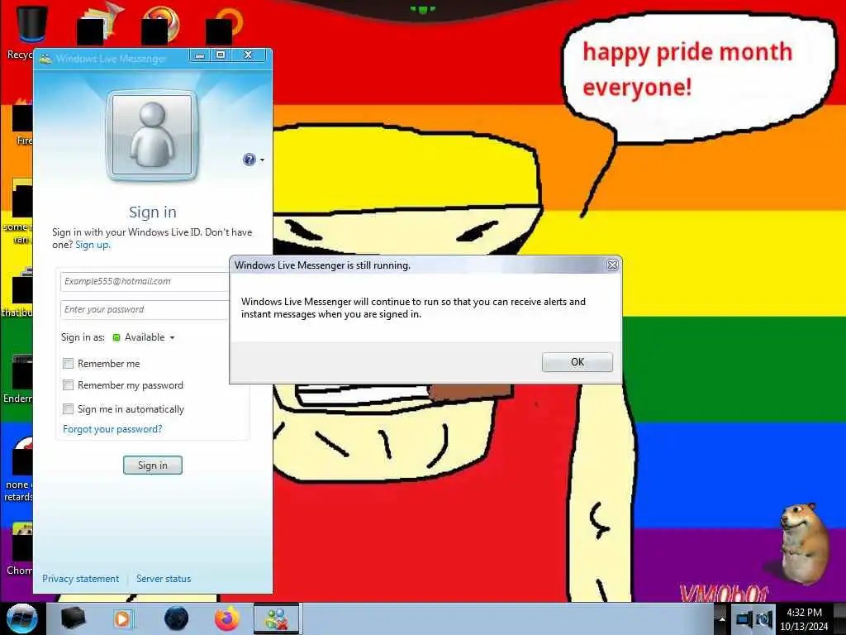This screenshot has width=846, height=635.
Task: Open the Privacy statement link
Action: (x=80, y=578)
